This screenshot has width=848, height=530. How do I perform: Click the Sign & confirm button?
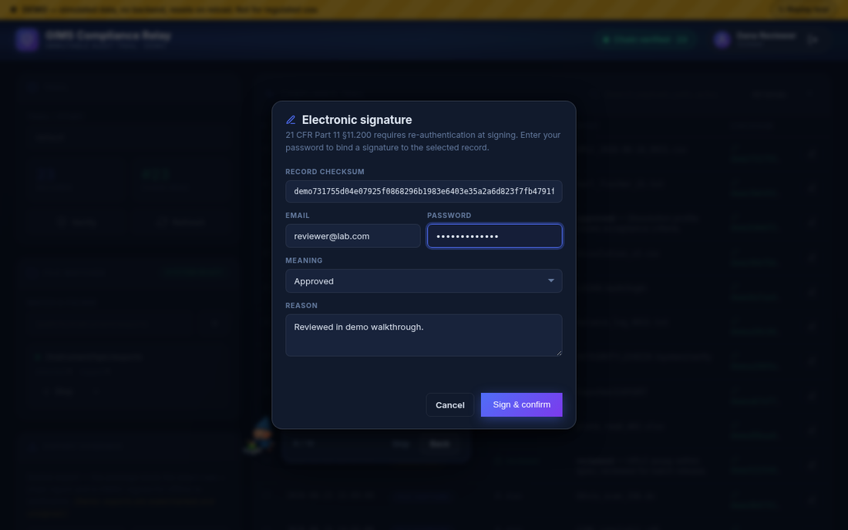[x=521, y=404]
